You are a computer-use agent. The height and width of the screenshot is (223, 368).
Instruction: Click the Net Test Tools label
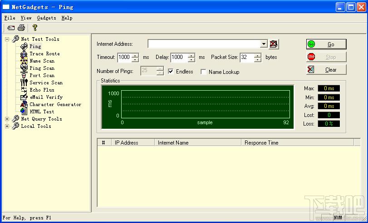click(x=40, y=39)
